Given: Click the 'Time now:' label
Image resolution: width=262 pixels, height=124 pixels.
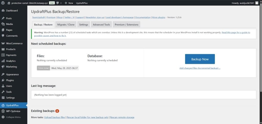Looking at the screenshot, I should pos(43,68).
